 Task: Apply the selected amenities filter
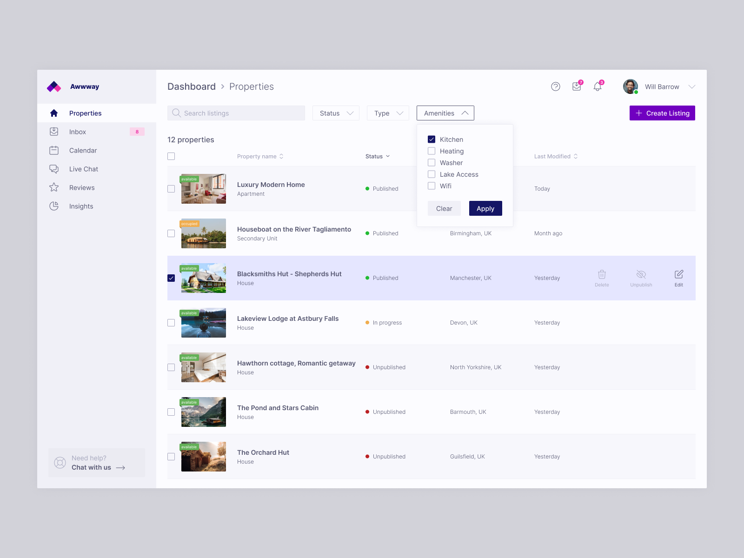coord(485,208)
